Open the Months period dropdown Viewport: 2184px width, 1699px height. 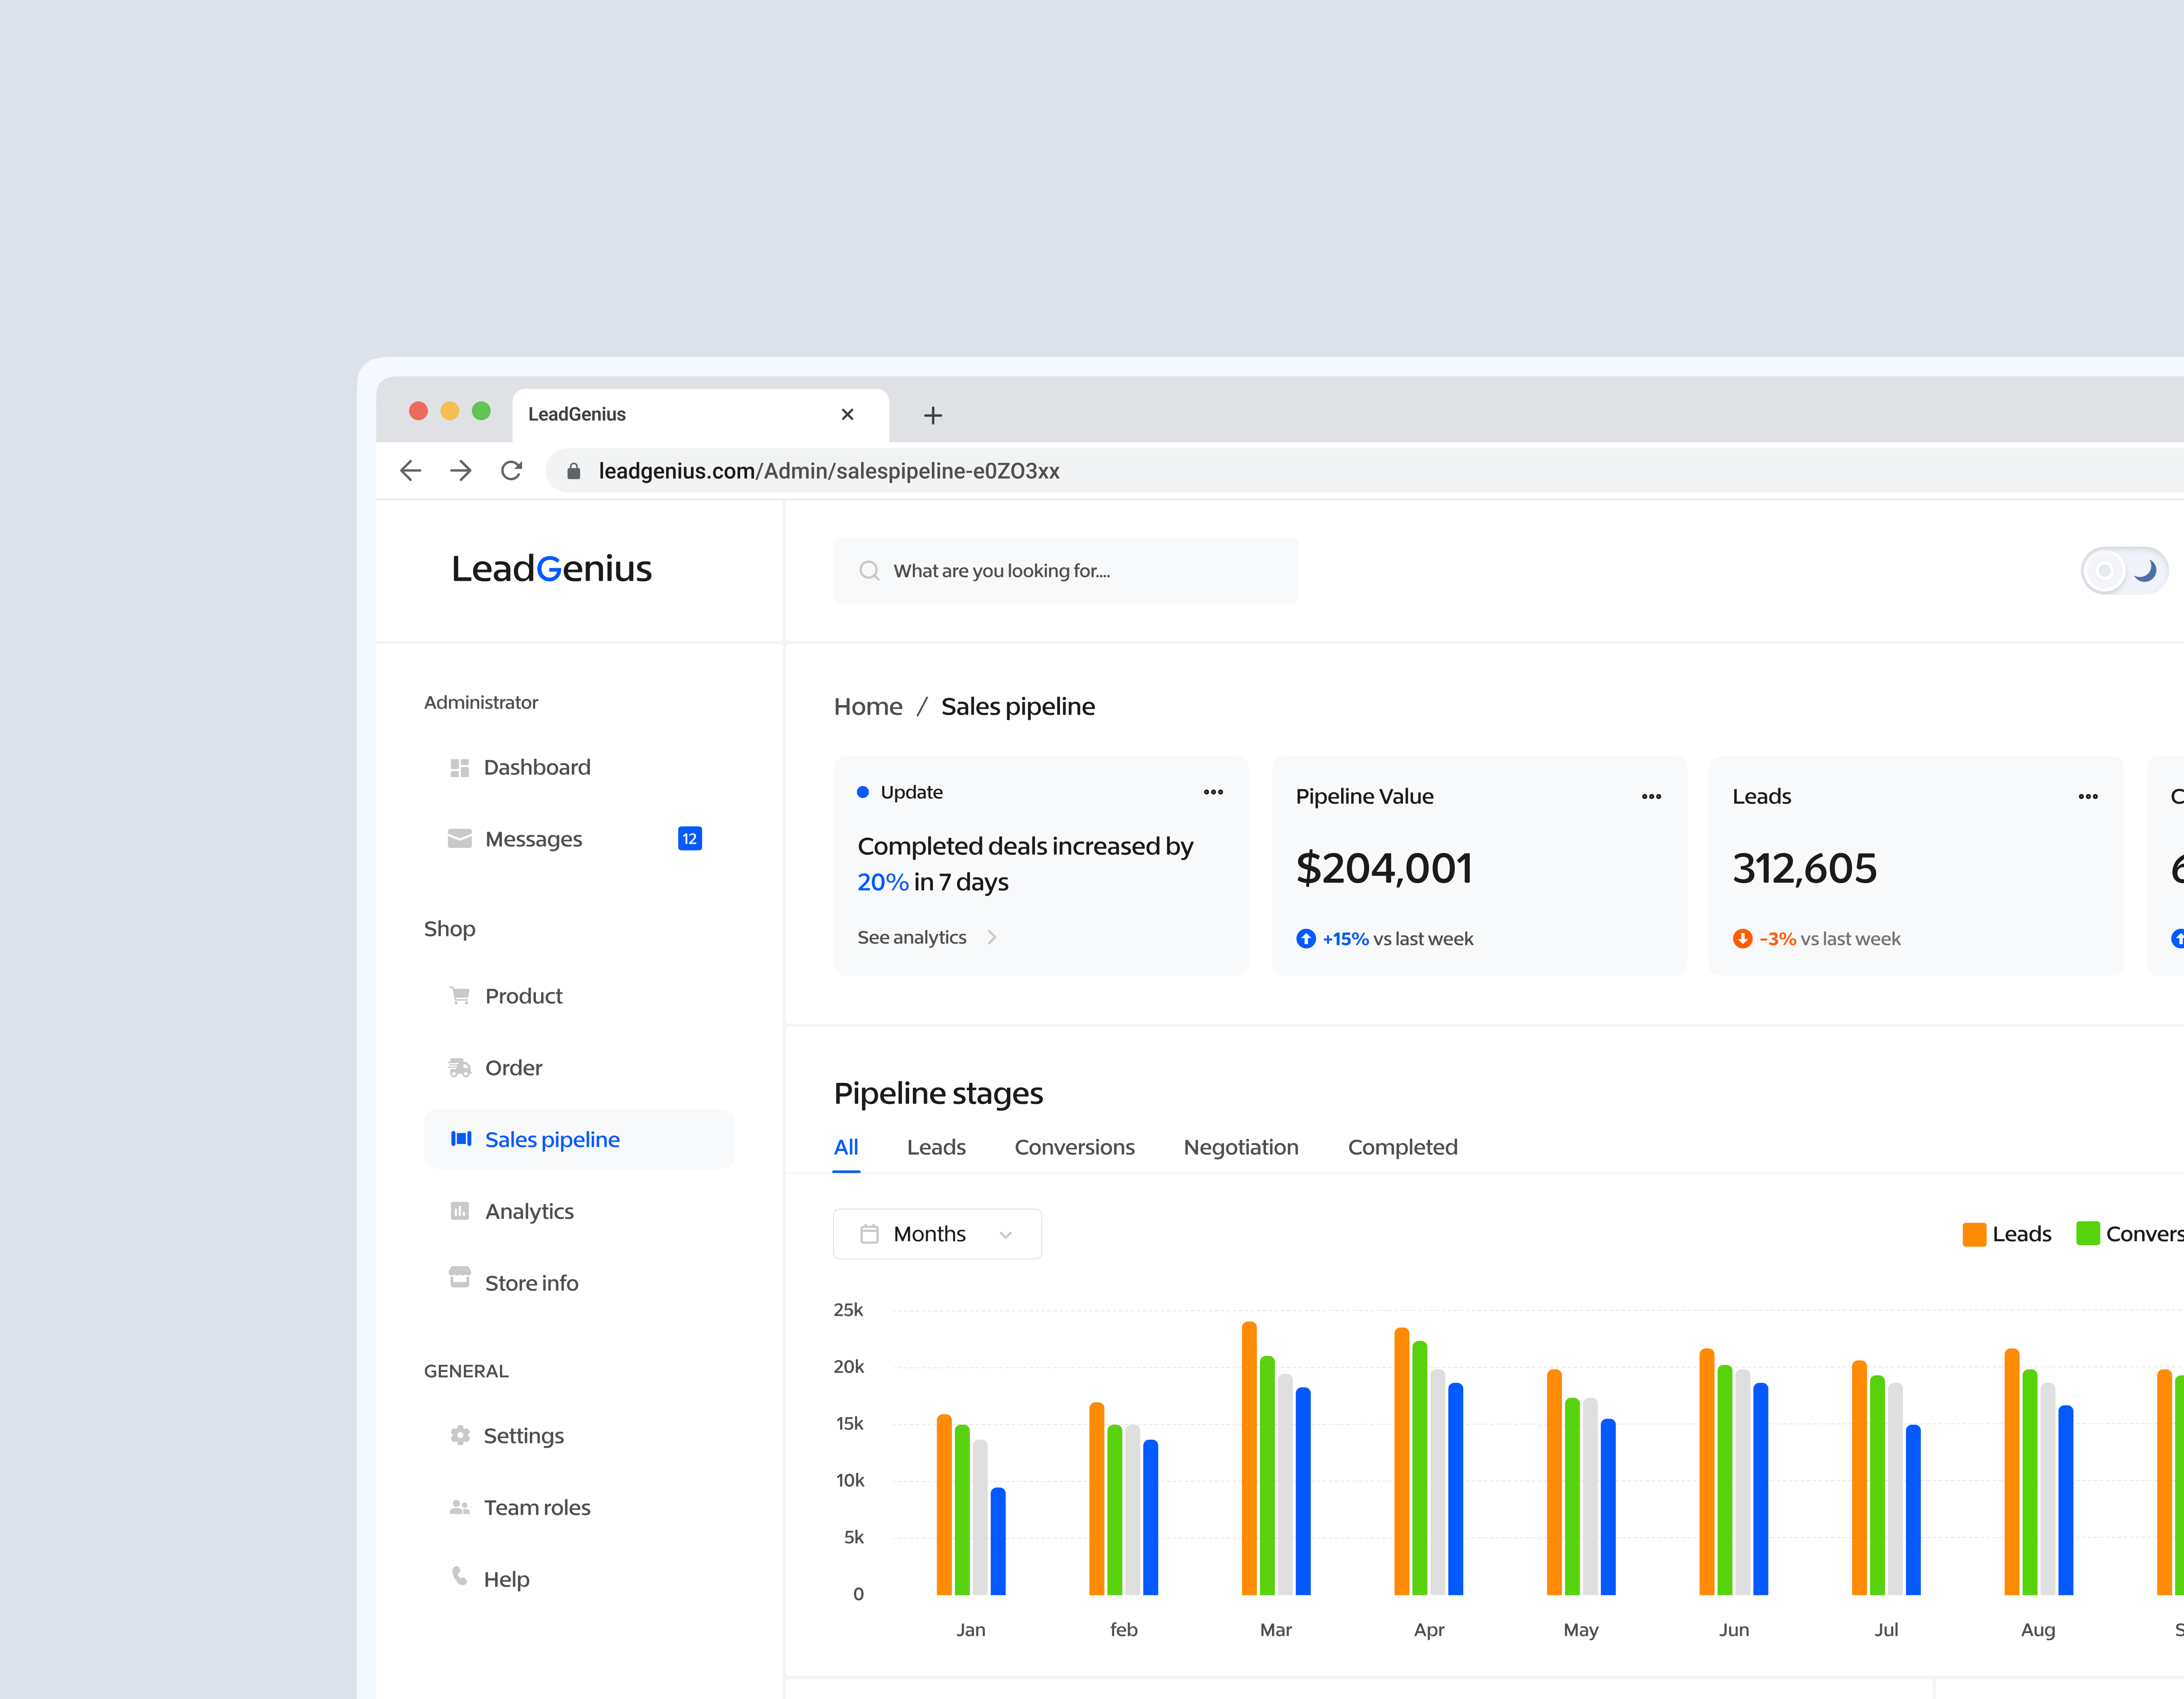[937, 1234]
